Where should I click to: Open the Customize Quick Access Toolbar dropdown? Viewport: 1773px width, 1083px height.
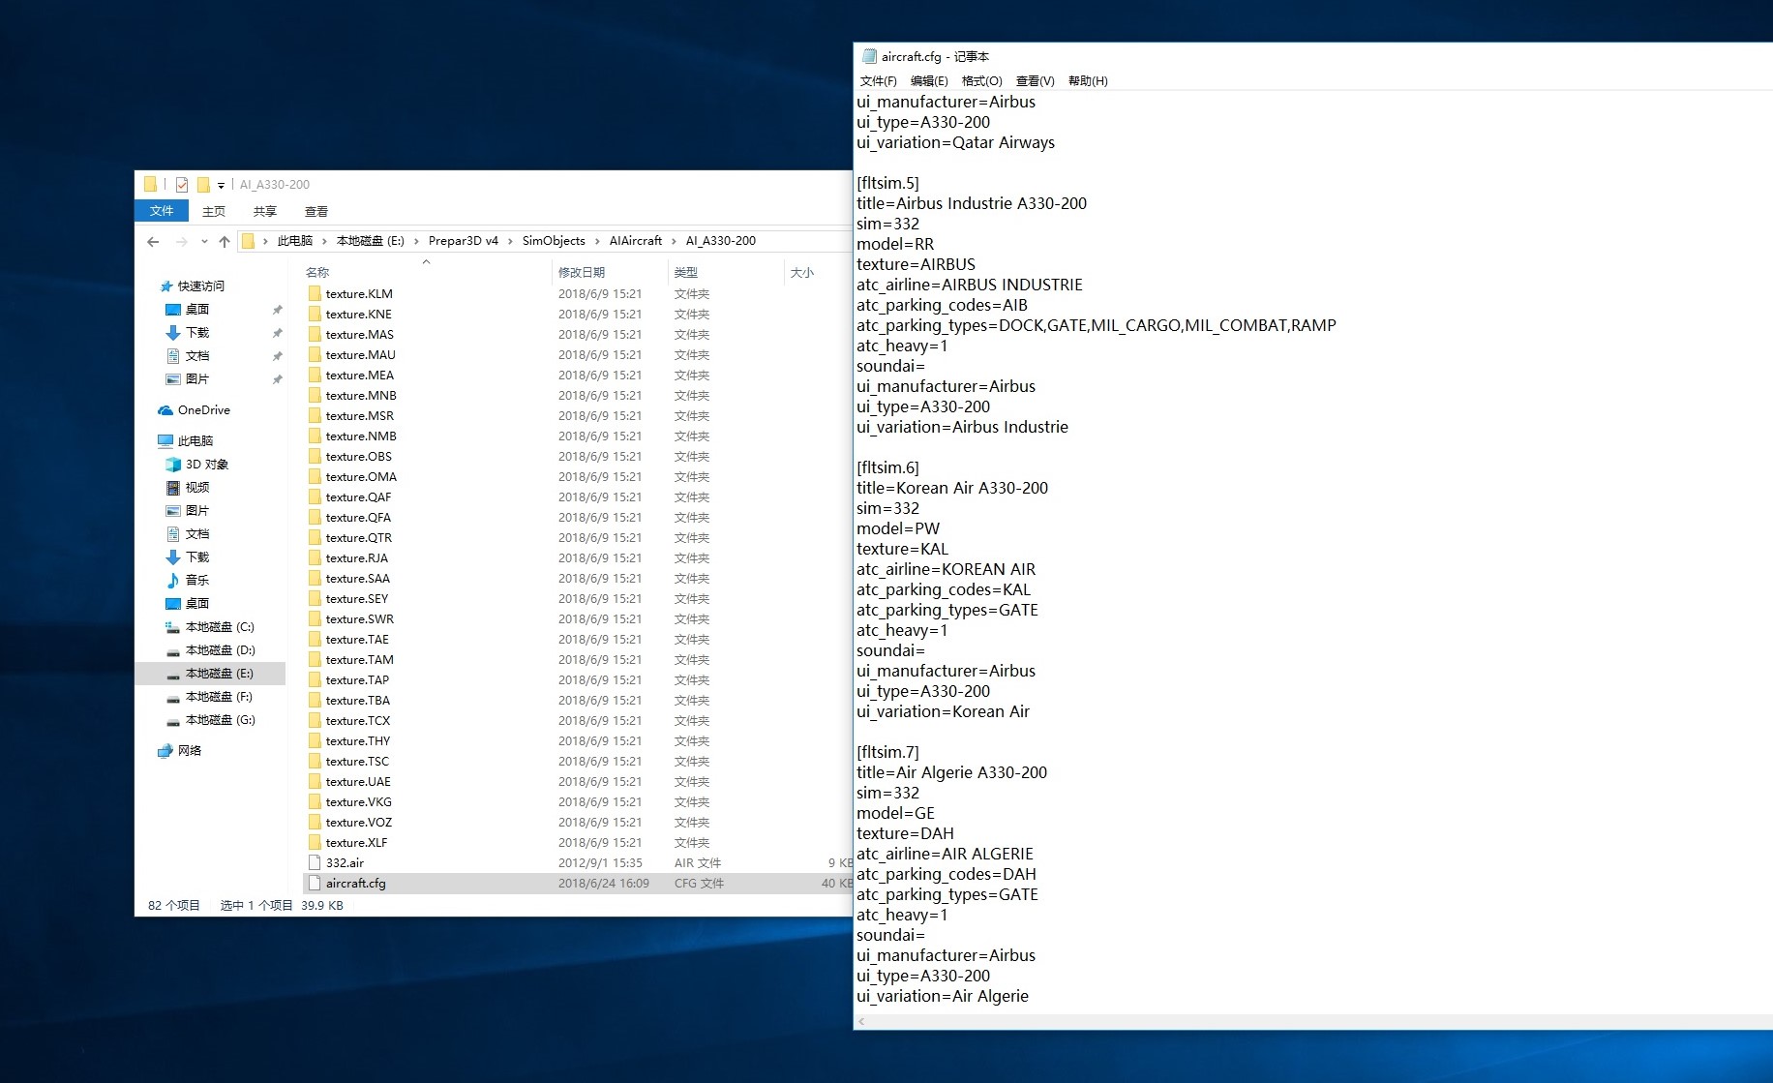pyautogui.click(x=221, y=185)
